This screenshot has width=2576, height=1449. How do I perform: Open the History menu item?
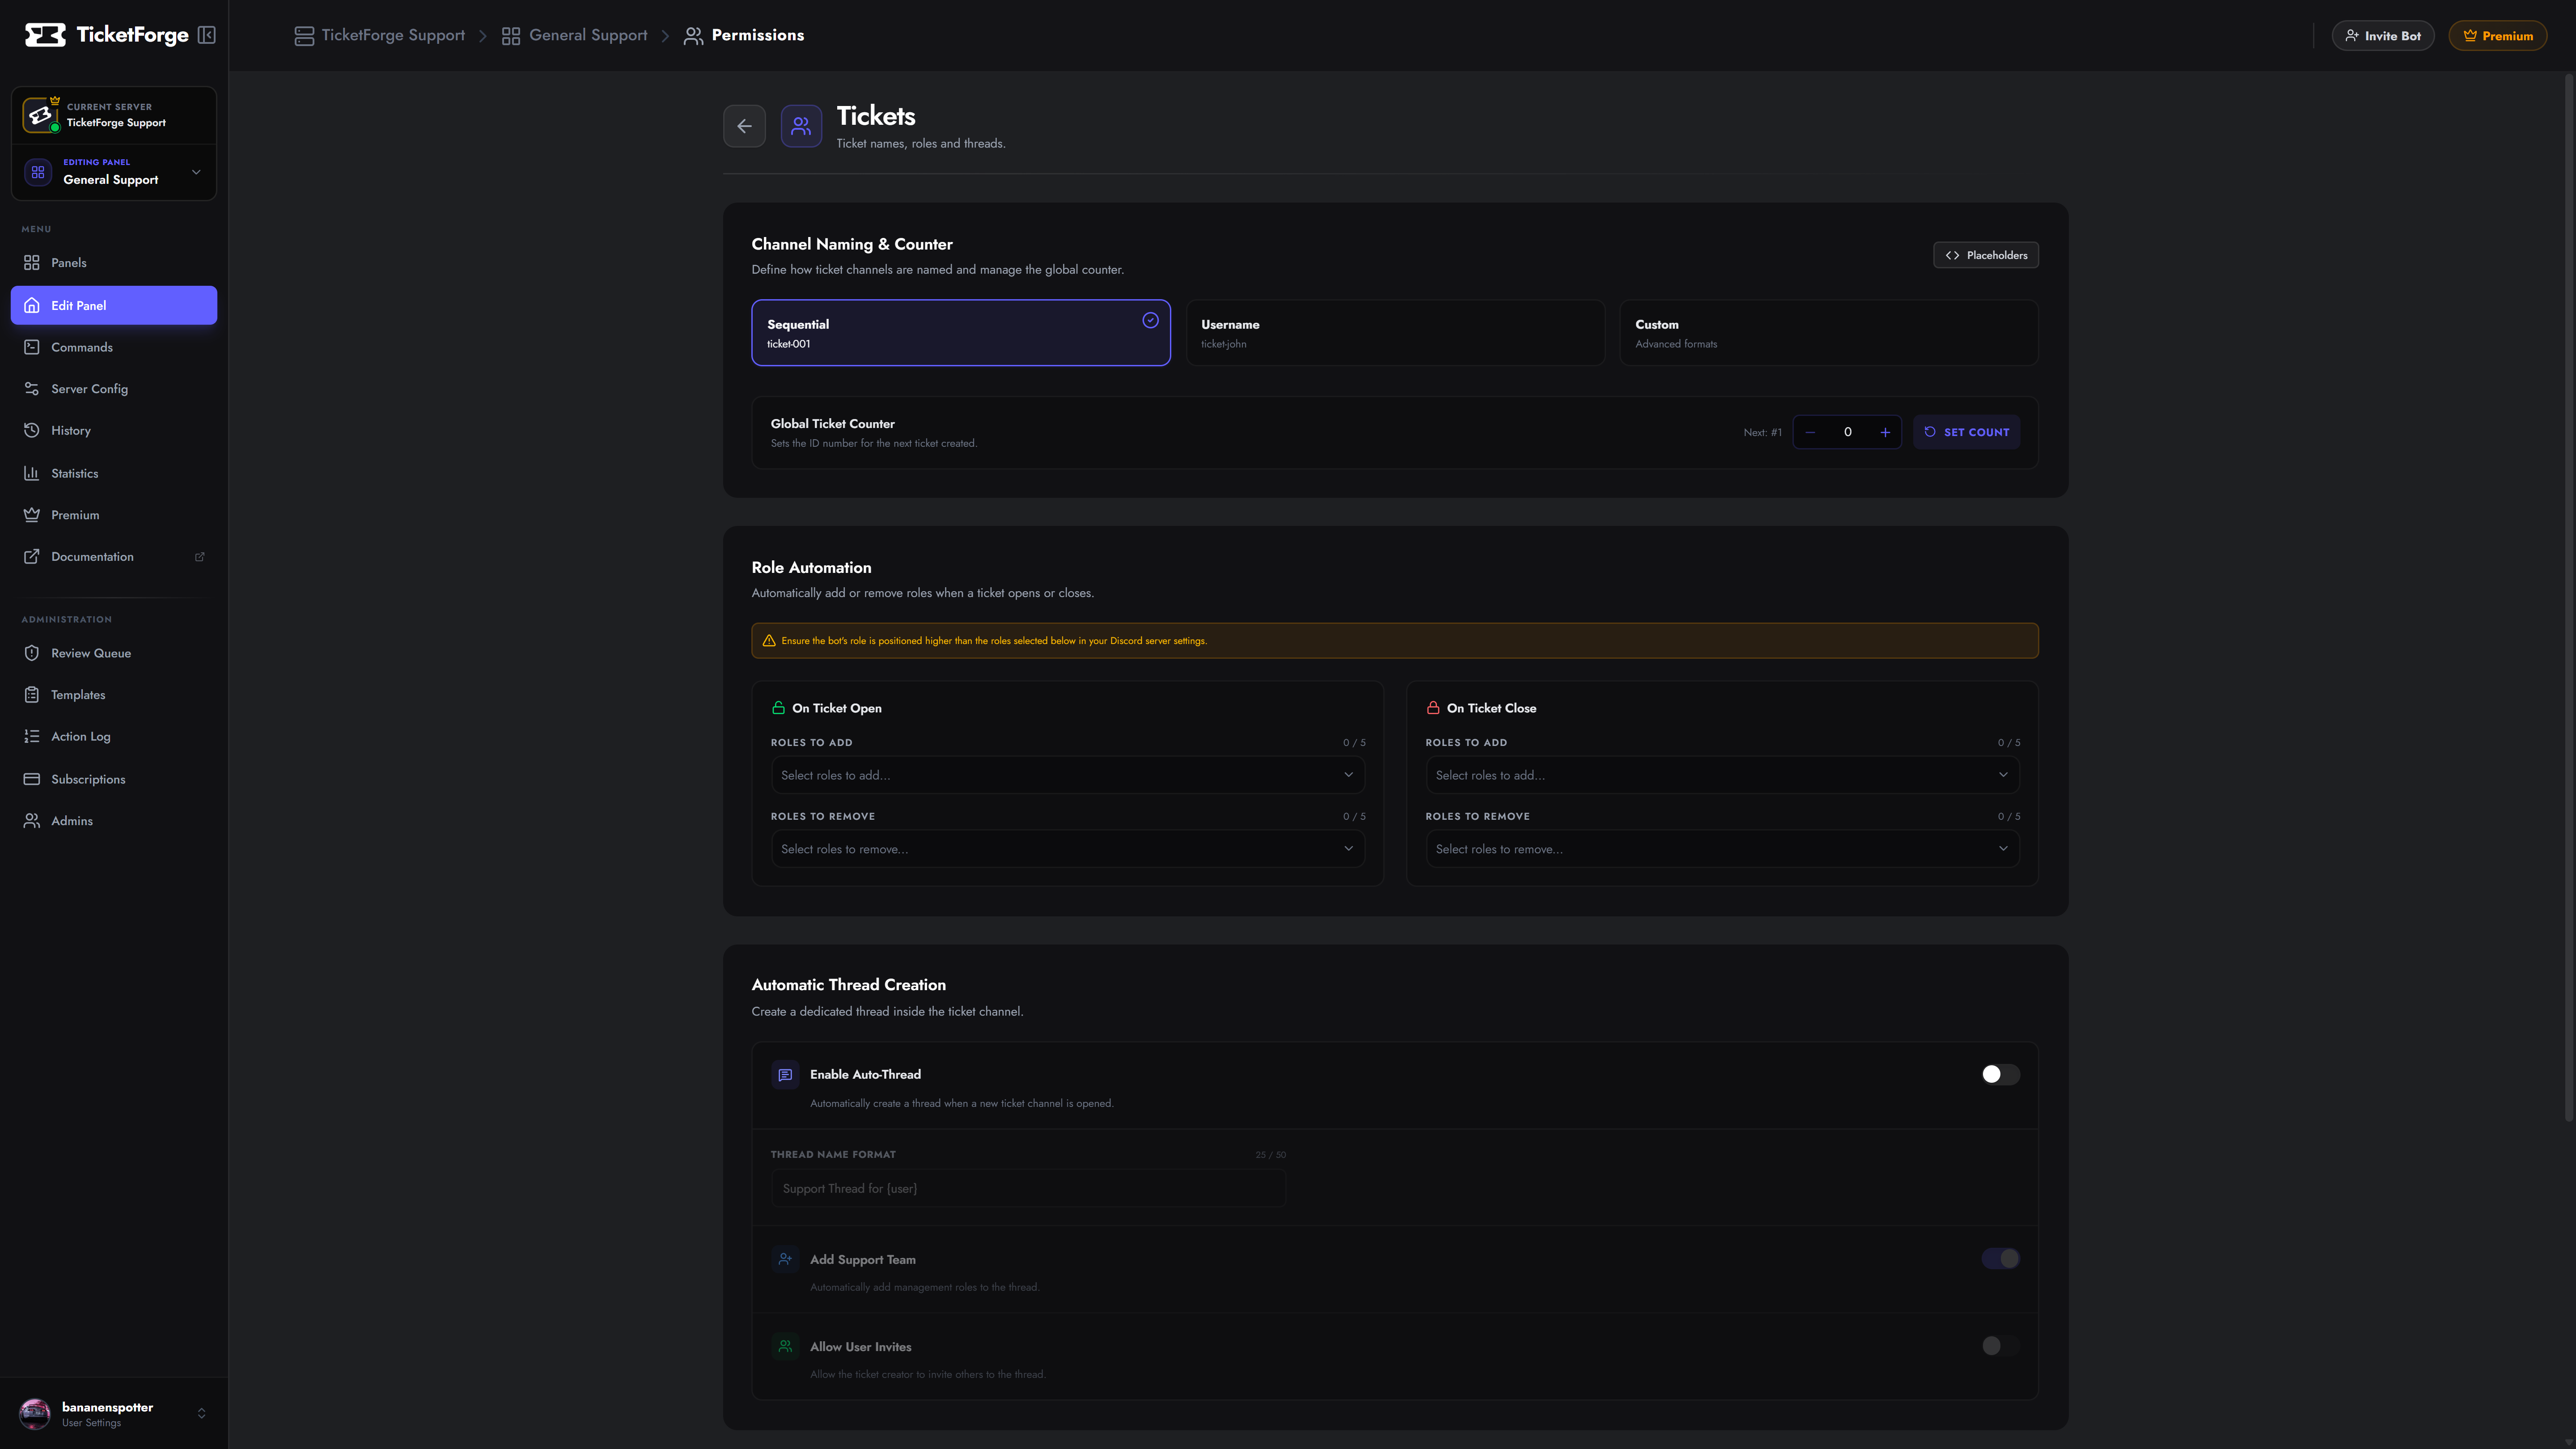[x=114, y=431]
